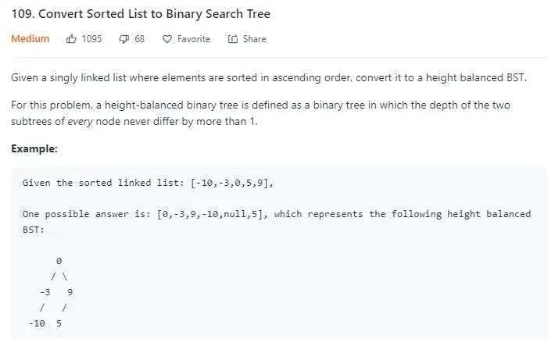
Task: Select the 68 dislikes count
Action: click(x=139, y=39)
